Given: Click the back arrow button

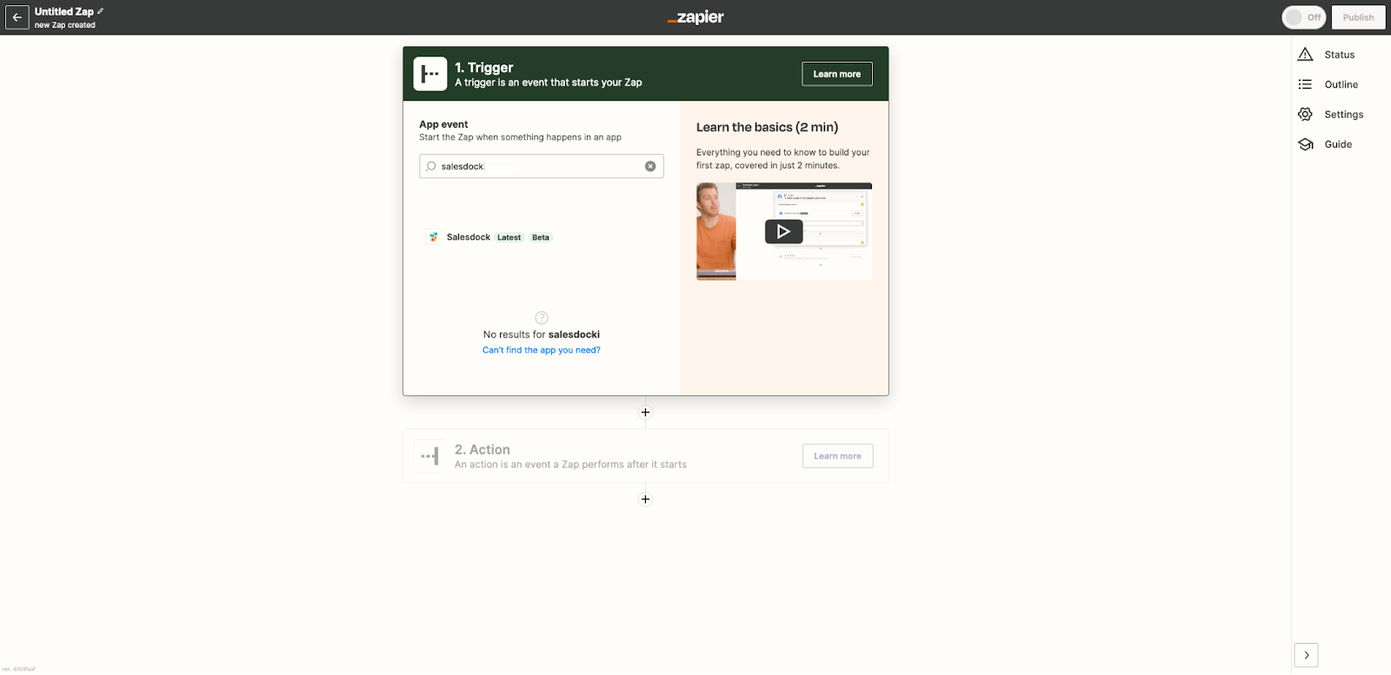Looking at the screenshot, I should click(x=17, y=17).
